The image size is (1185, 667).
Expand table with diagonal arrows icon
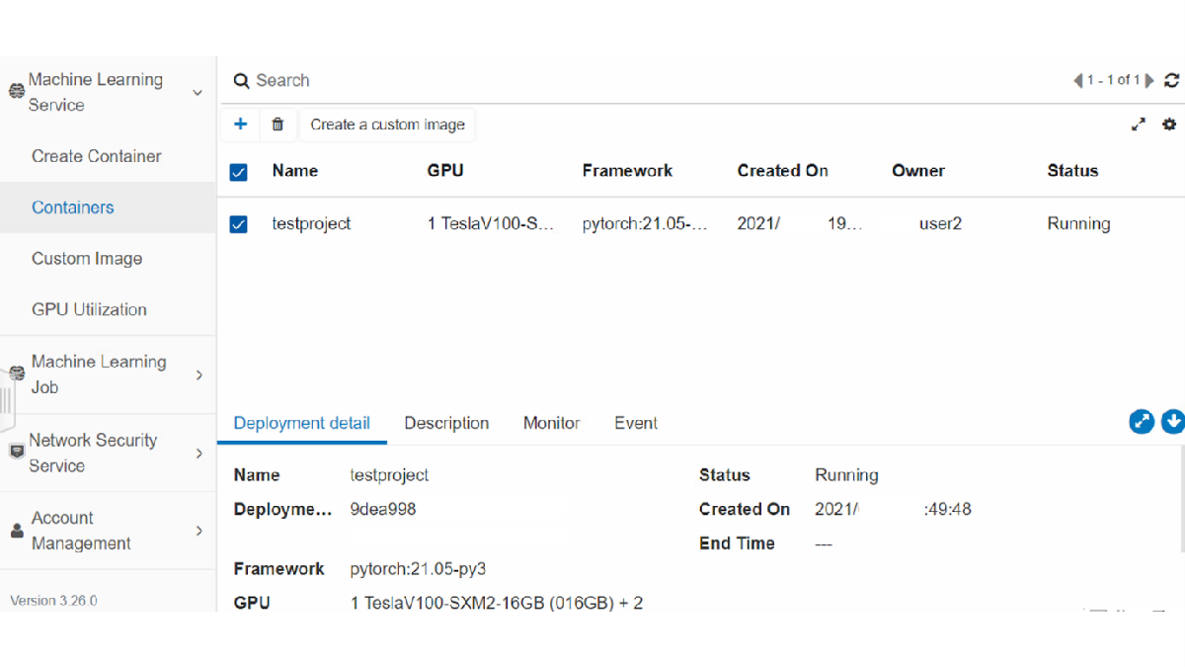coord(1139,125)
